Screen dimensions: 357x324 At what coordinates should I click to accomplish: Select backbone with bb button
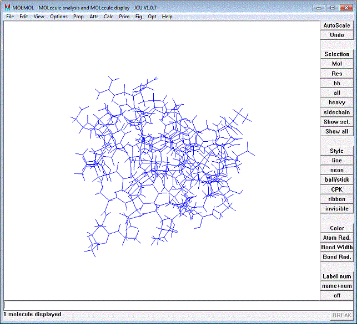click(x=337, y=83)
